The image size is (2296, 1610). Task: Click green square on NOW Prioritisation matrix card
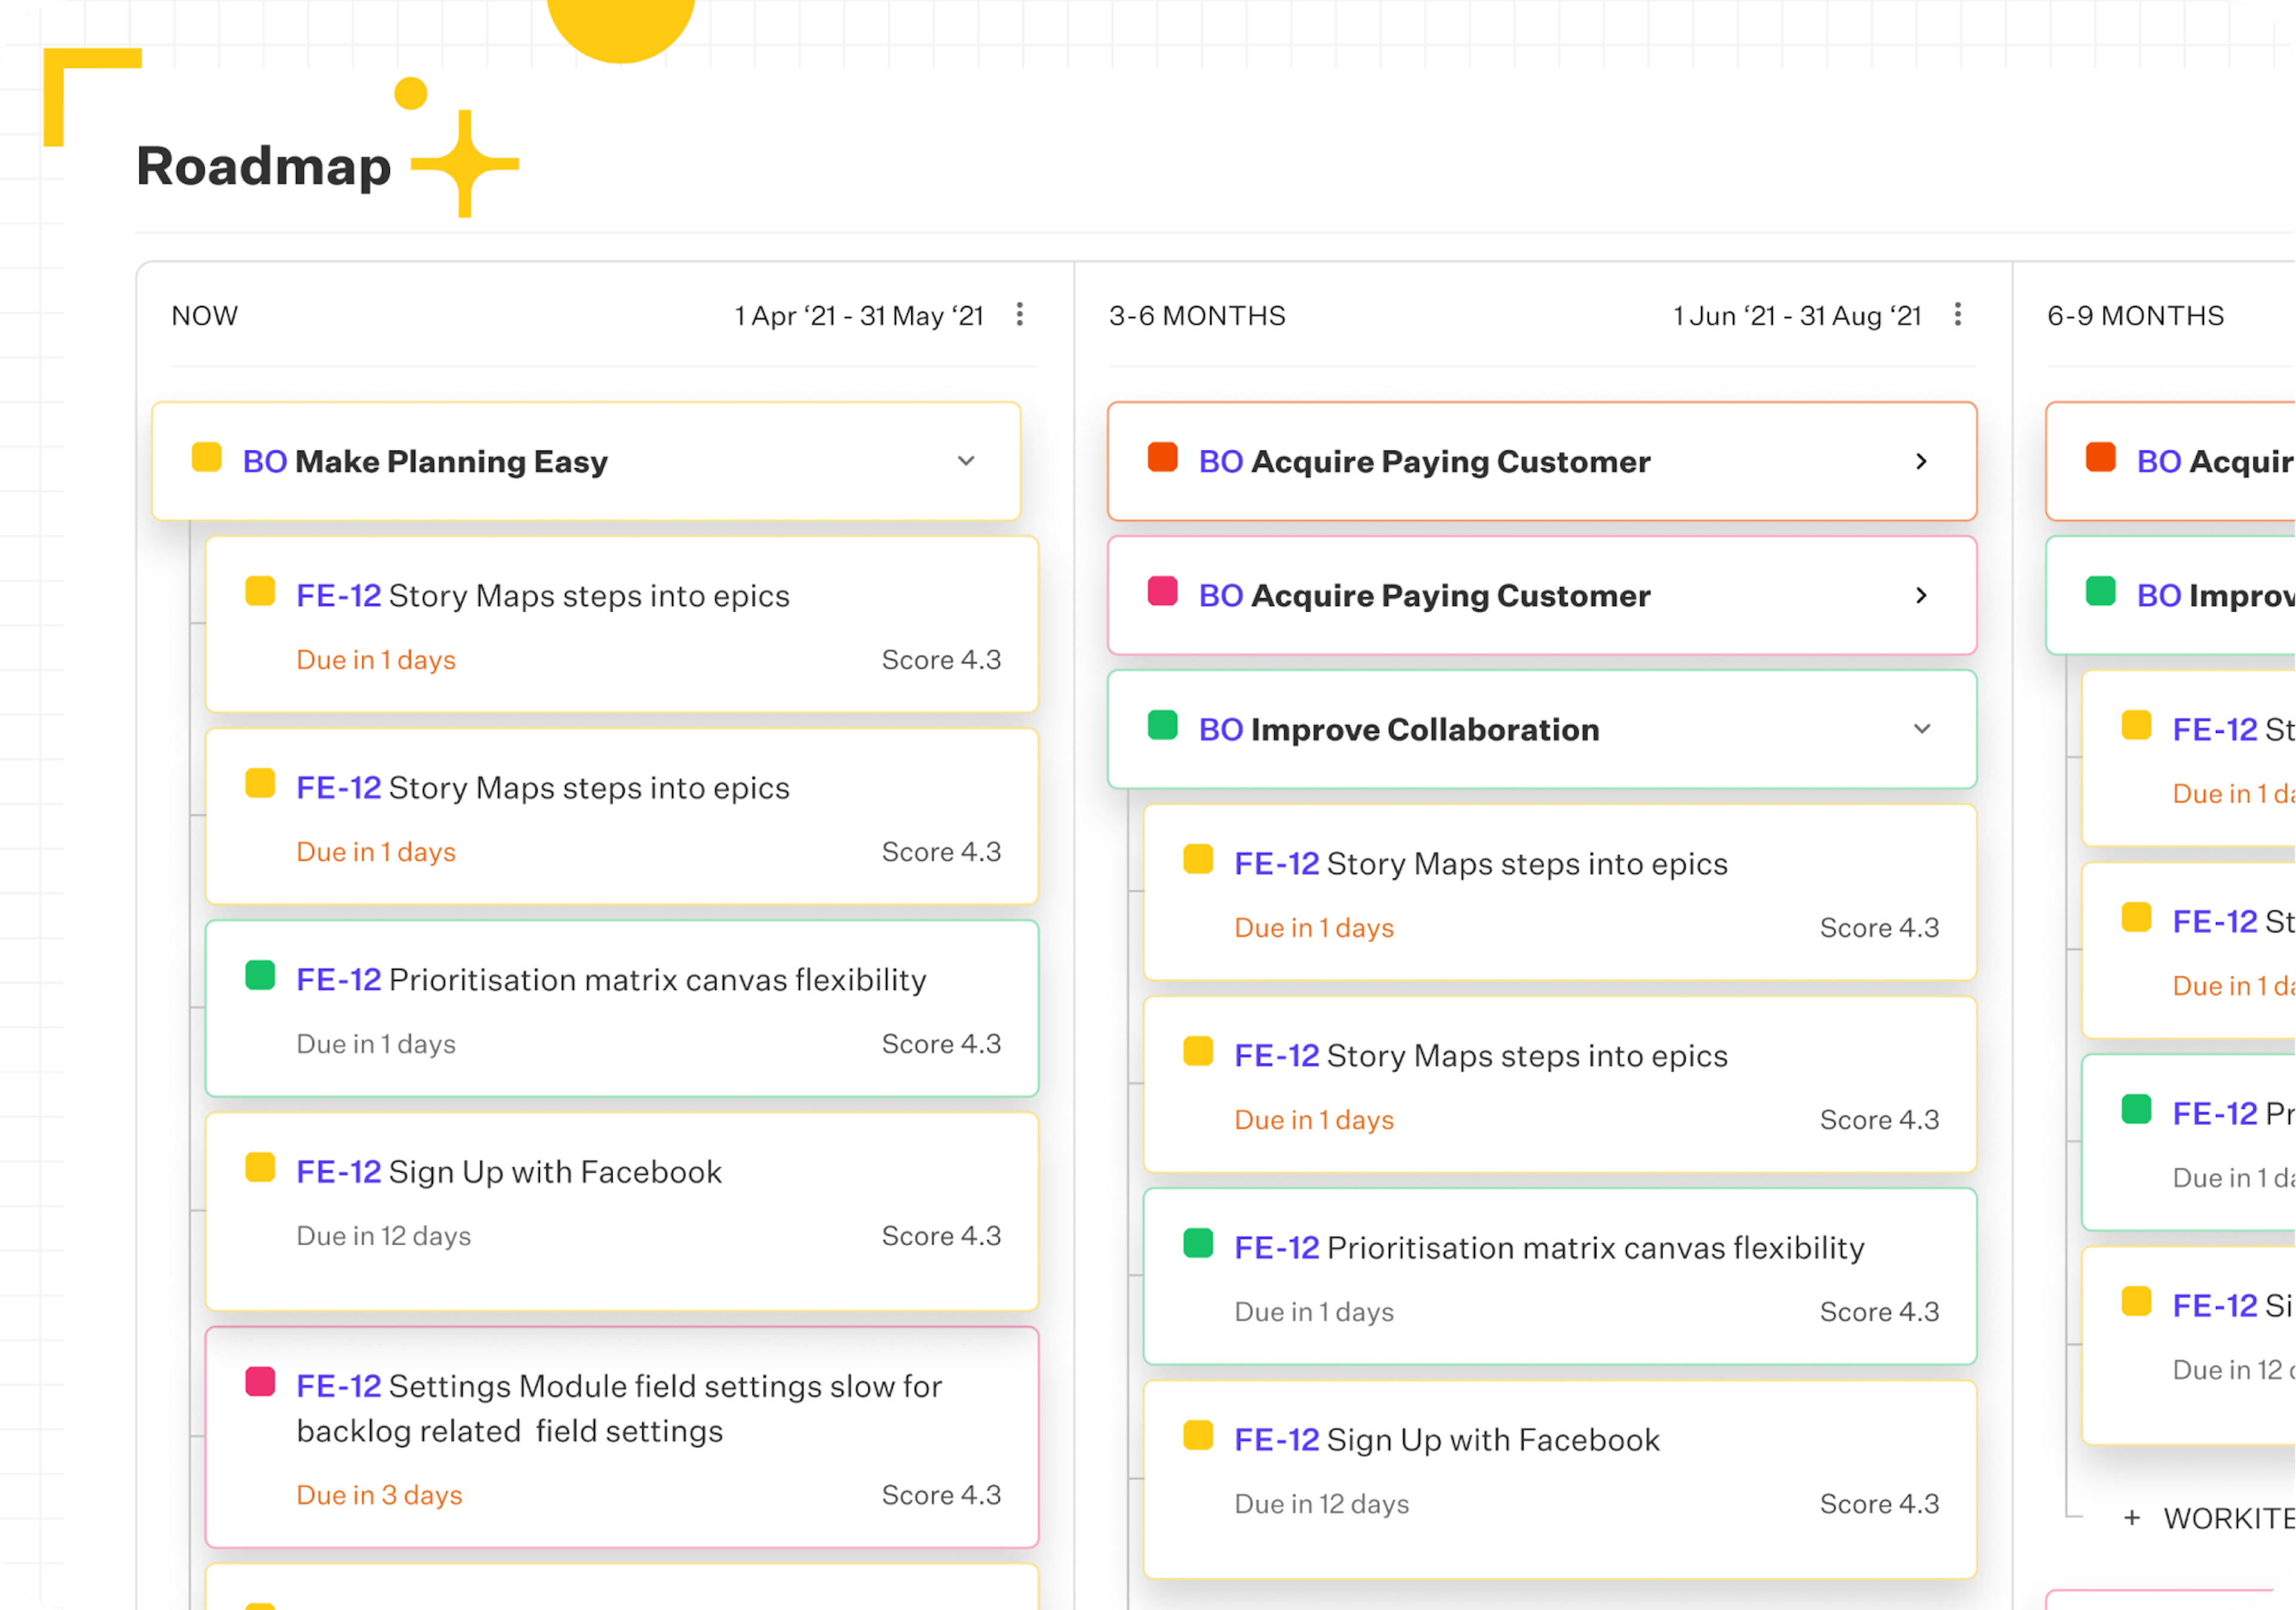click(260, 976)
